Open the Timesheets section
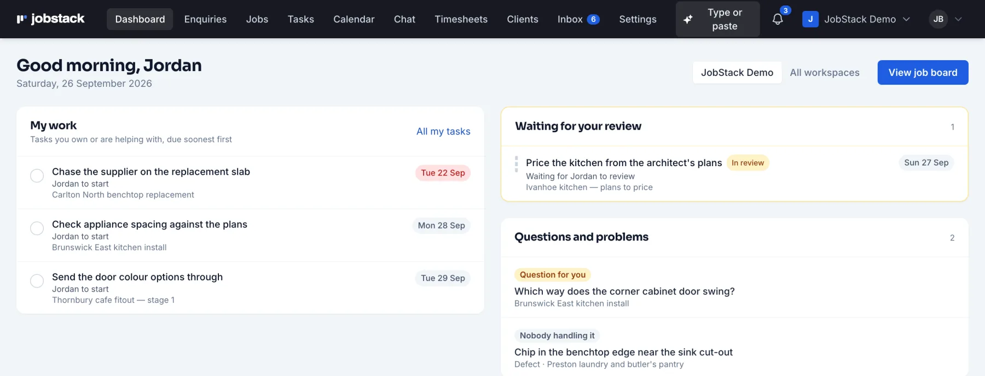 coord(461,19)
